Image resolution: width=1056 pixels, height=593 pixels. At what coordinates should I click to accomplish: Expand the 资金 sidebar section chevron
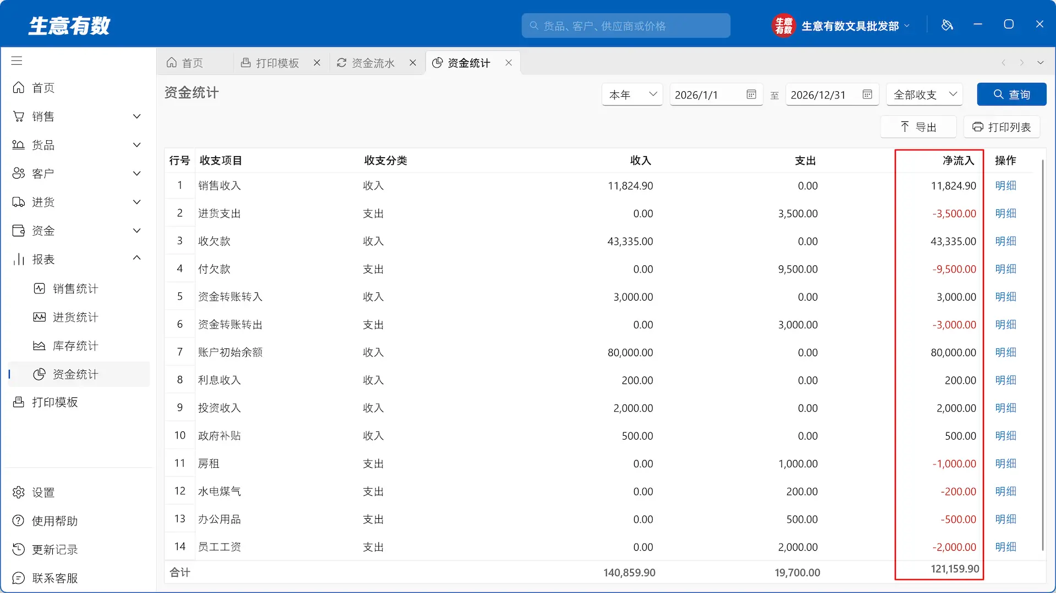pos(137,231)
